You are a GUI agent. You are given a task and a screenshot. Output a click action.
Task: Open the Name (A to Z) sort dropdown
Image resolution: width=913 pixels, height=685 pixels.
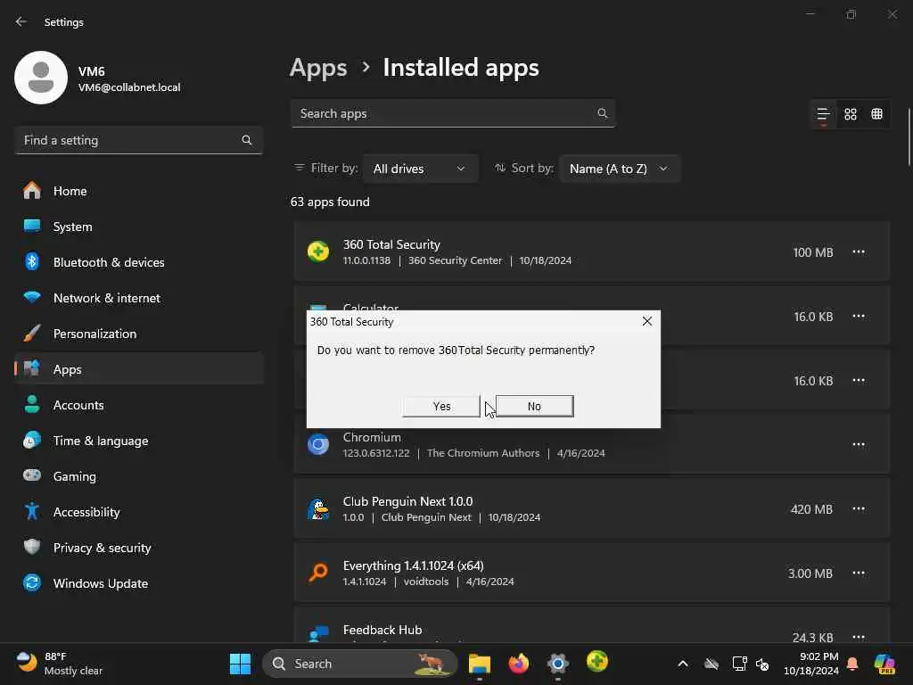(x=619, y=169)
